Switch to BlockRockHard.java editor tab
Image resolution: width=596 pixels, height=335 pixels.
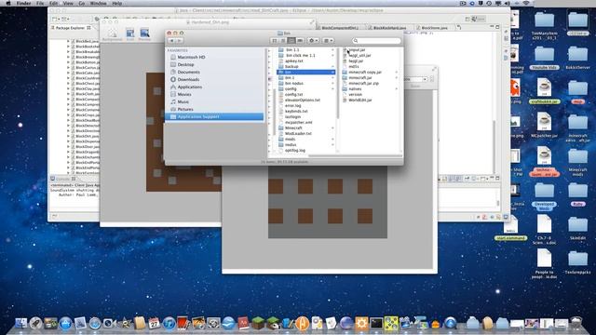389,28
